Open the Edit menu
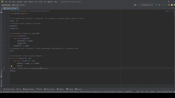Viewport: 175px width, 98px height. [10, 2]
